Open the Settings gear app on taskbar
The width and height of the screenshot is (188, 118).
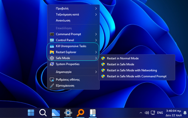coord(68,113)
